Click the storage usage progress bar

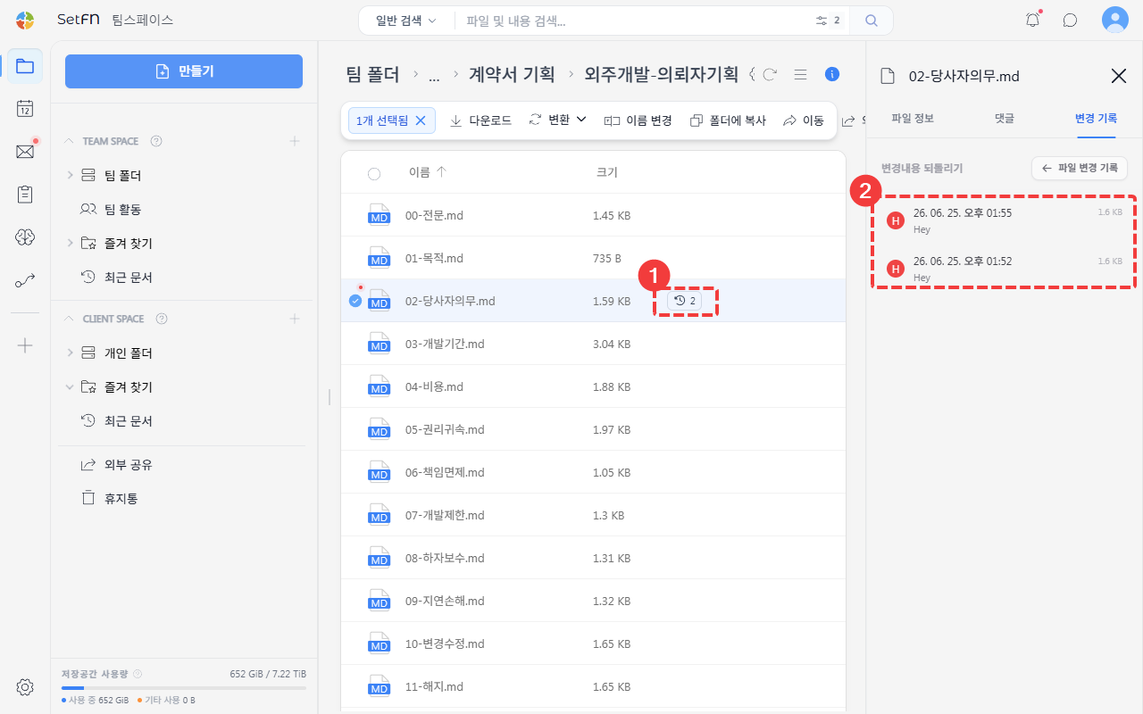[183, 688]
